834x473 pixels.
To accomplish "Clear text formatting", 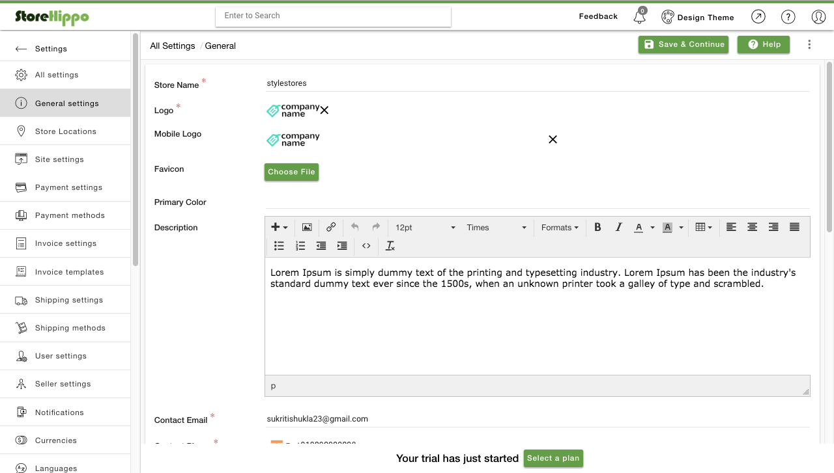I will (390, 245).
